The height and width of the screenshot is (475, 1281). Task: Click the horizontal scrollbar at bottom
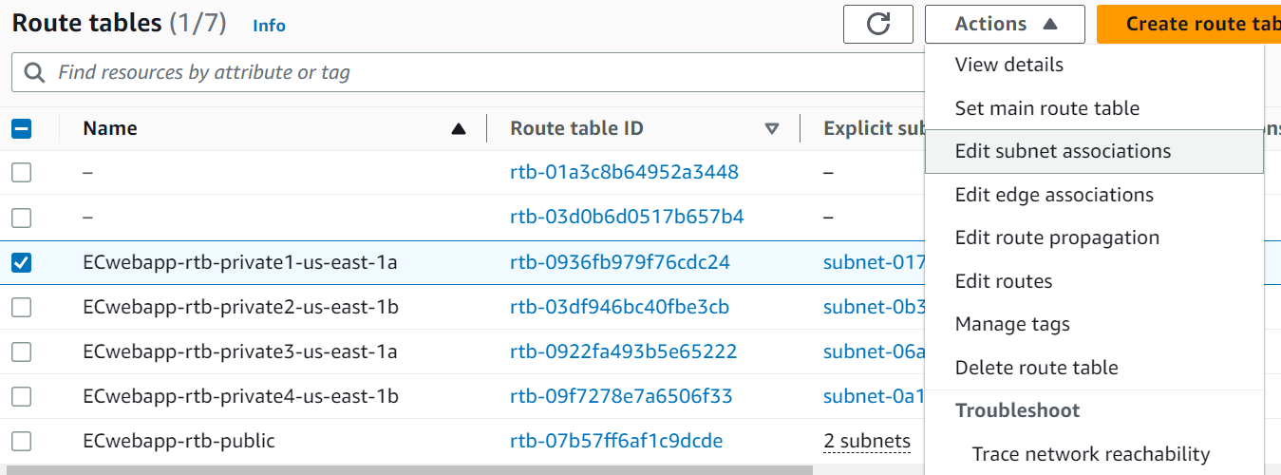[x=408, y=469]
